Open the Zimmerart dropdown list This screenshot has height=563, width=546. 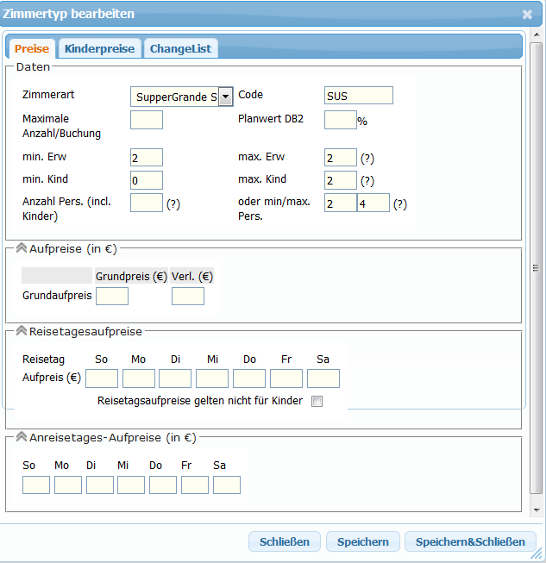(x=226, y=97)
